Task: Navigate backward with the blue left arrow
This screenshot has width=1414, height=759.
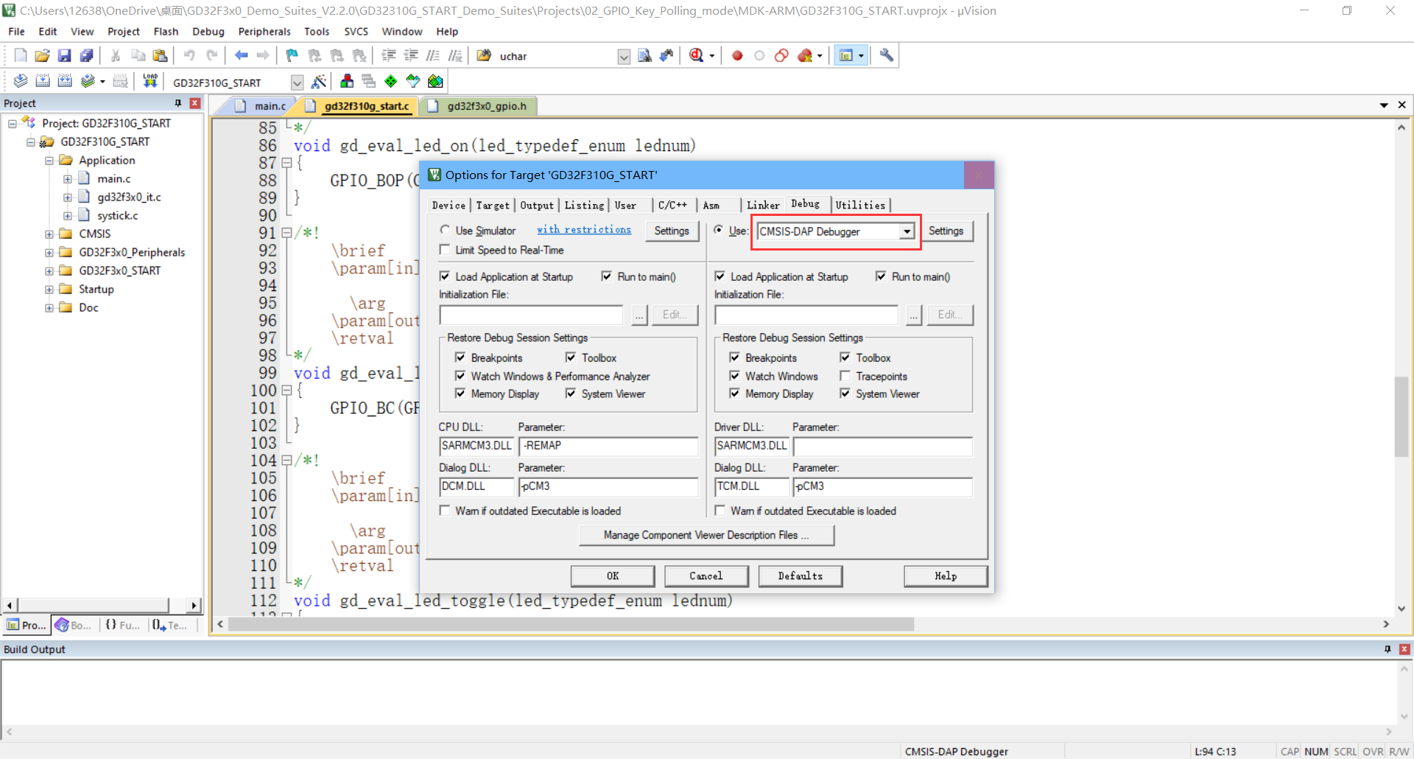Action: tap(241, 55)
